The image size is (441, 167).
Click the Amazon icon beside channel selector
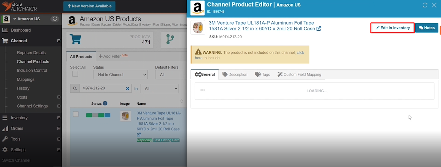click(6, 19)
